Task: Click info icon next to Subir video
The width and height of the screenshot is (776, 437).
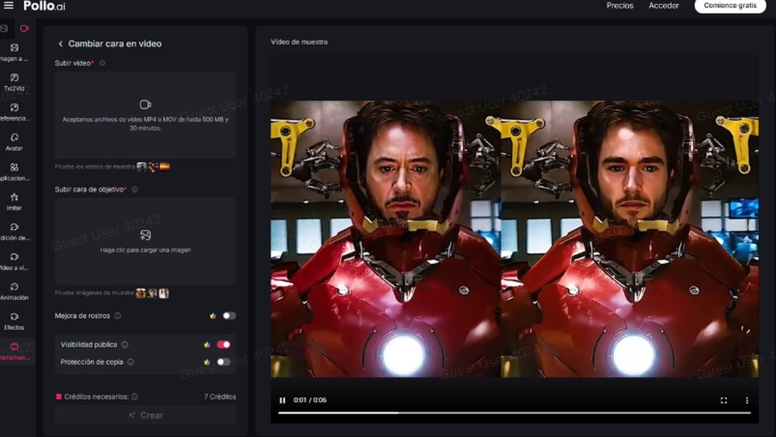Action: click(102, 63)
